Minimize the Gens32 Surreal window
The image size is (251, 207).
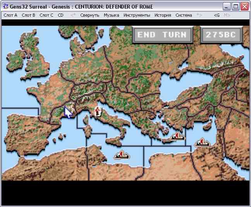[x=226, y=7]
